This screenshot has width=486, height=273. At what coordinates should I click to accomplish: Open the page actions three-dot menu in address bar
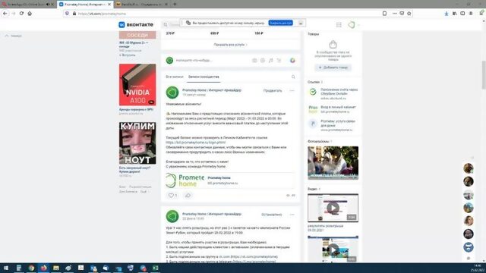[x=394, y=14]
